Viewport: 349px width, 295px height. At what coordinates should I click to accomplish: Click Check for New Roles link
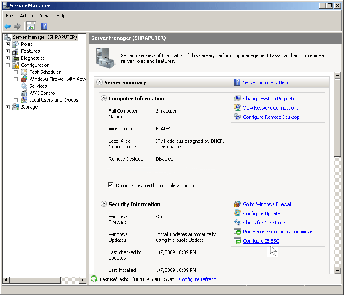(x=265, y=223)
